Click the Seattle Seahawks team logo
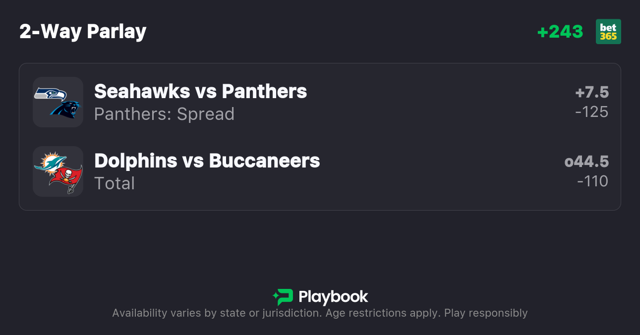Image resolution: width=640 pixels, height=335 pixels. [x=50, y=94]
